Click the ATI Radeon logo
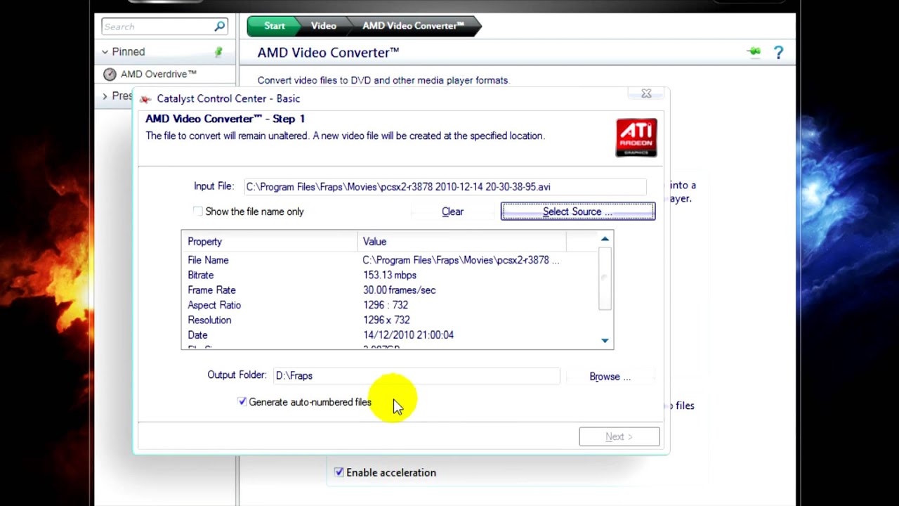Image resolution: width=899 pixels, height=506 pixels. click(636, 138)
